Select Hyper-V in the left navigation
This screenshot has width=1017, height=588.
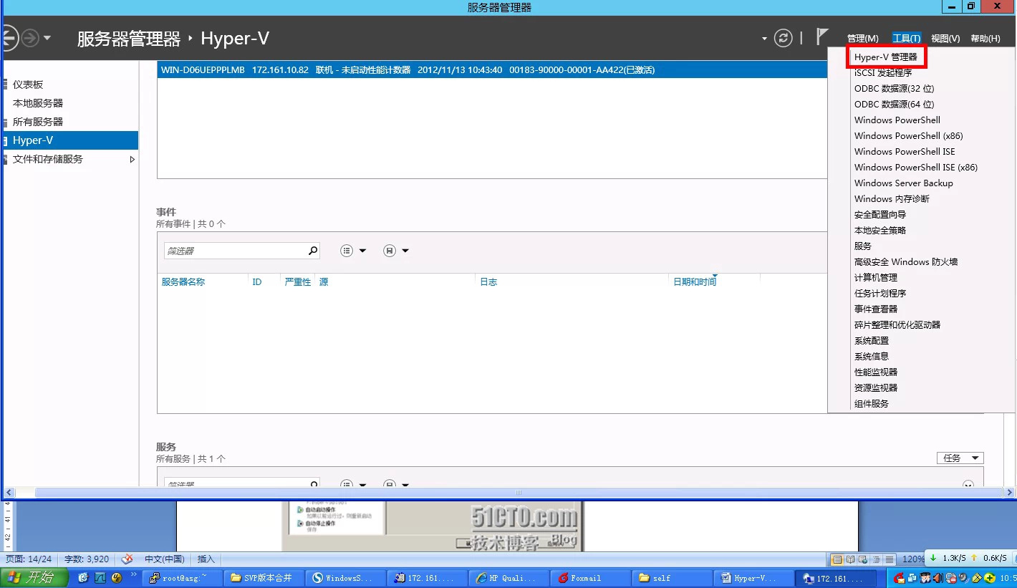coord(70,140)
